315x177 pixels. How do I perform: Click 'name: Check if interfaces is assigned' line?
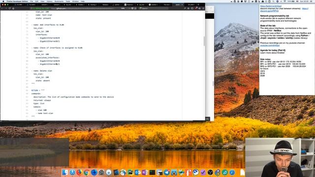pos(57,48)
